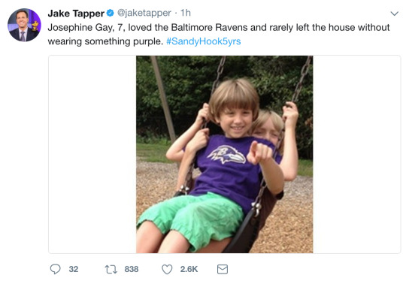Click the green shorts in the photo

point(192,219)
